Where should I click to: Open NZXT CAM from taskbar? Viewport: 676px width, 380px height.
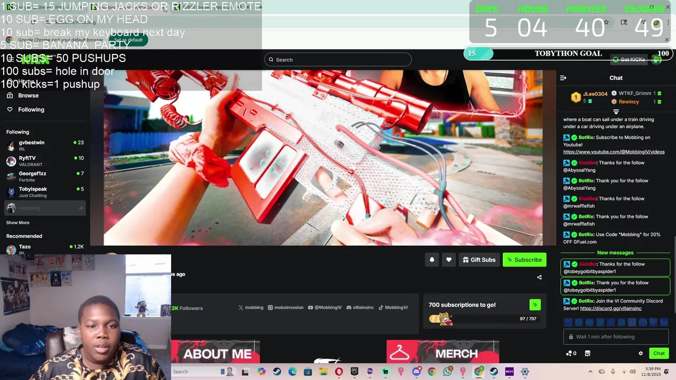[x=509, y=372]
